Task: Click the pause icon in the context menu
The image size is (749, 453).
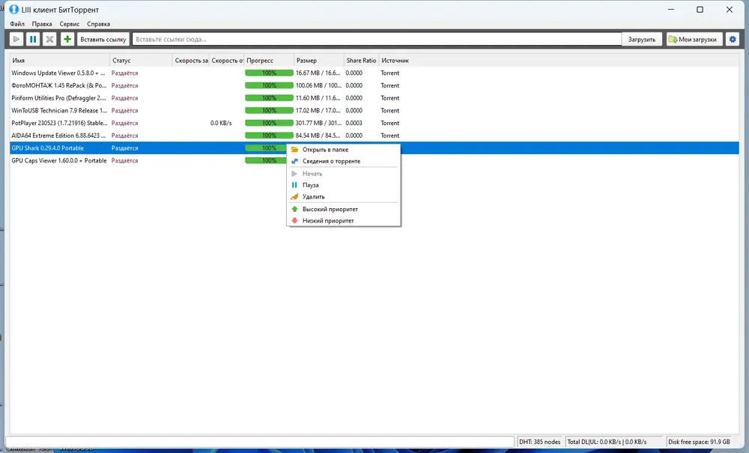Action: 294,185
